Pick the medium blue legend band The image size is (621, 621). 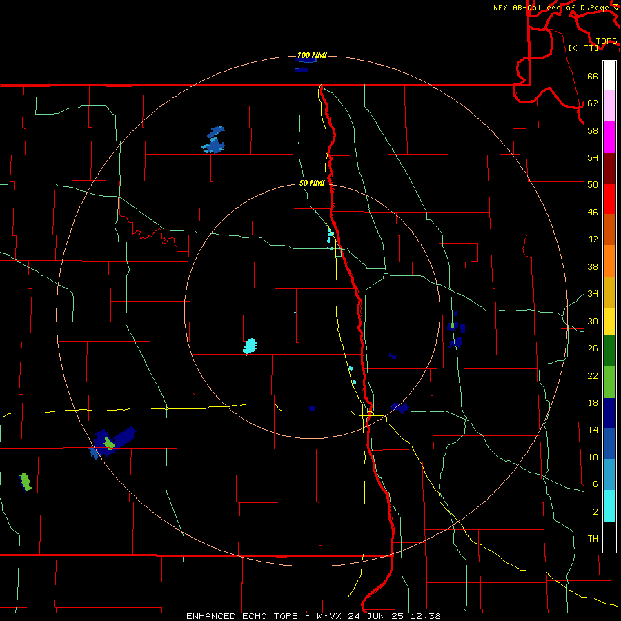pos(609,444)
